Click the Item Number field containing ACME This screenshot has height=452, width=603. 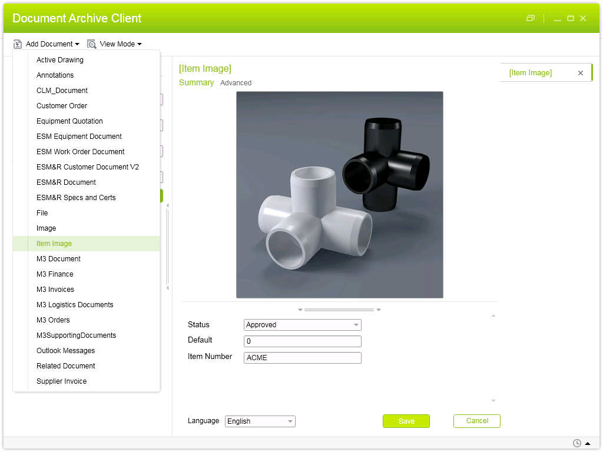pyautogui.click(x=302, y=358)
